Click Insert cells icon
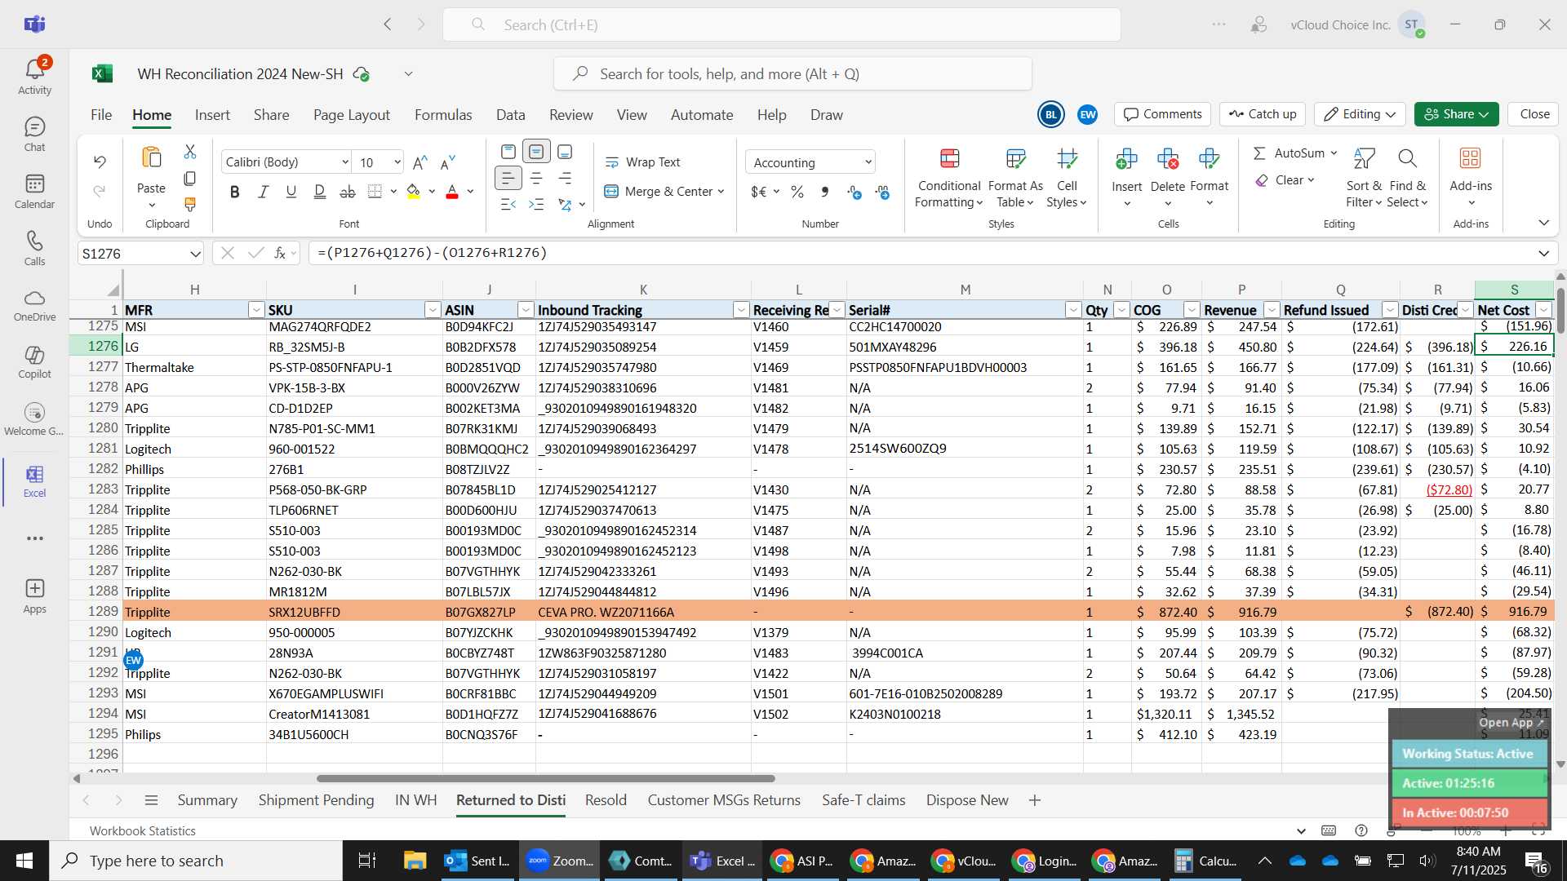 pyautogui.click(x=1126, y=158)
